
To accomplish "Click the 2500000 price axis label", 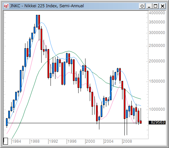I will tap(157, 46).
